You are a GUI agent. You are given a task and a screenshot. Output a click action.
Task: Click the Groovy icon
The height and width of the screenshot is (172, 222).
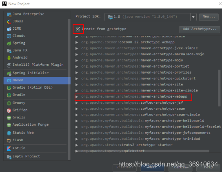[x=9, y=103]
